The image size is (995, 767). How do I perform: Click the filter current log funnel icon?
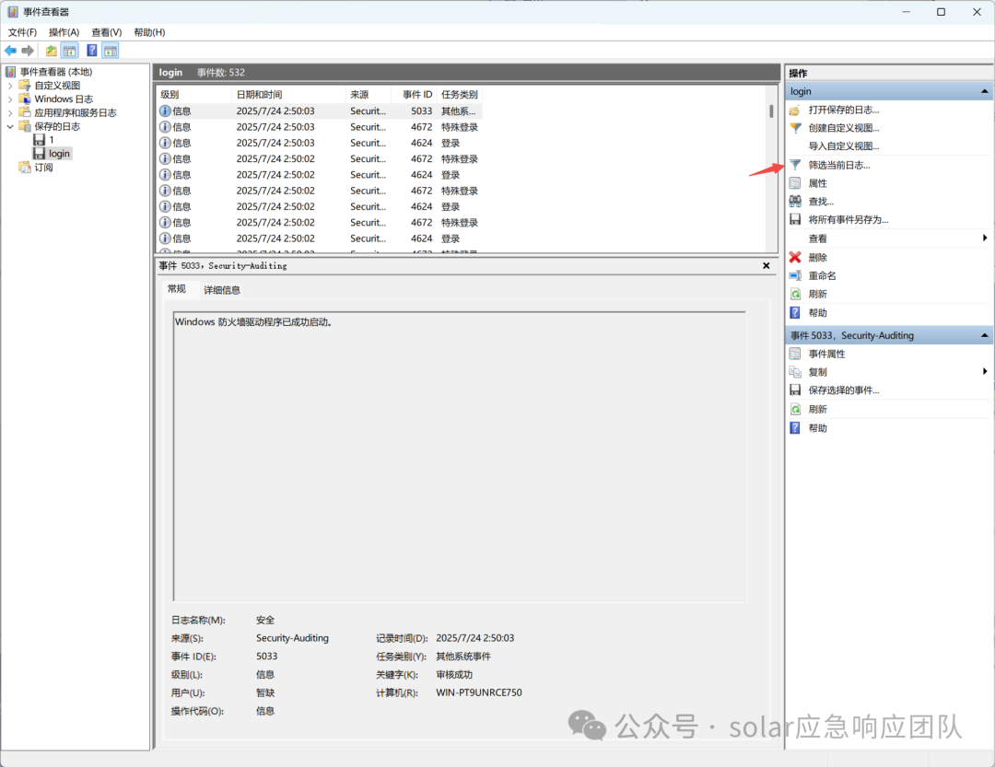795,165
